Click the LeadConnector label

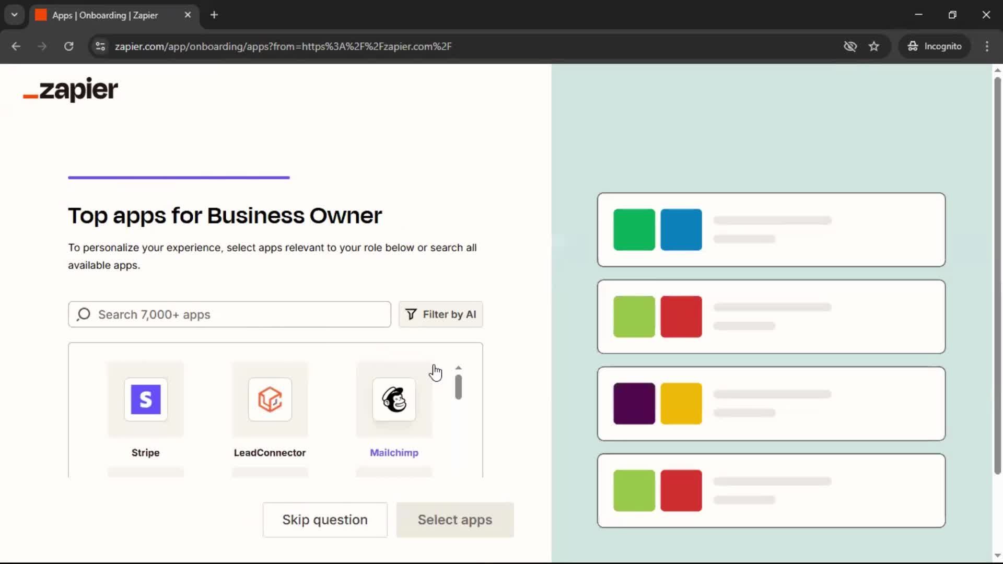(x=270, y=453)
